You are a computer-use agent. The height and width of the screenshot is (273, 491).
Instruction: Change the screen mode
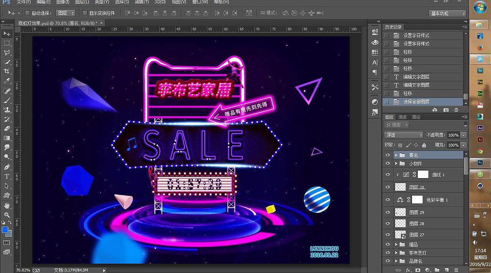click(7, 252)
